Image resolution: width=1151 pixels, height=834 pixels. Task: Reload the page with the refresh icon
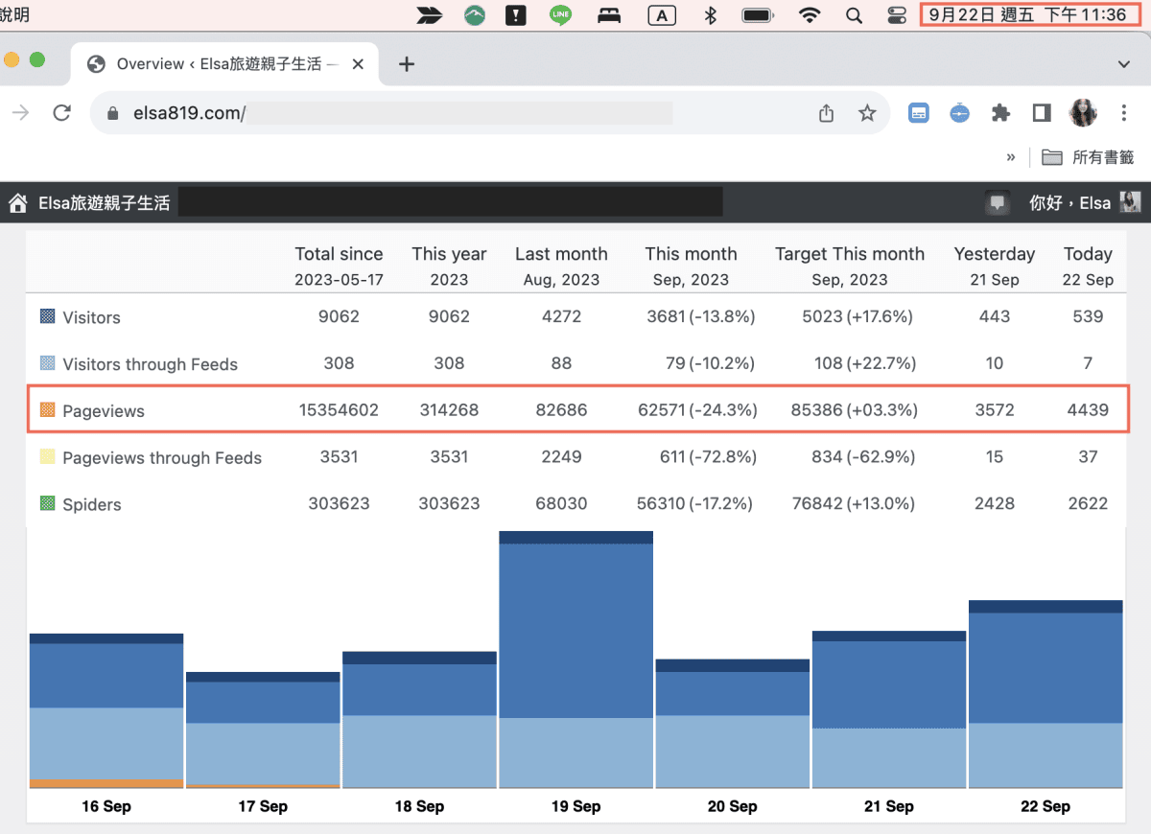pyautogui.click(x=62, y=113)
